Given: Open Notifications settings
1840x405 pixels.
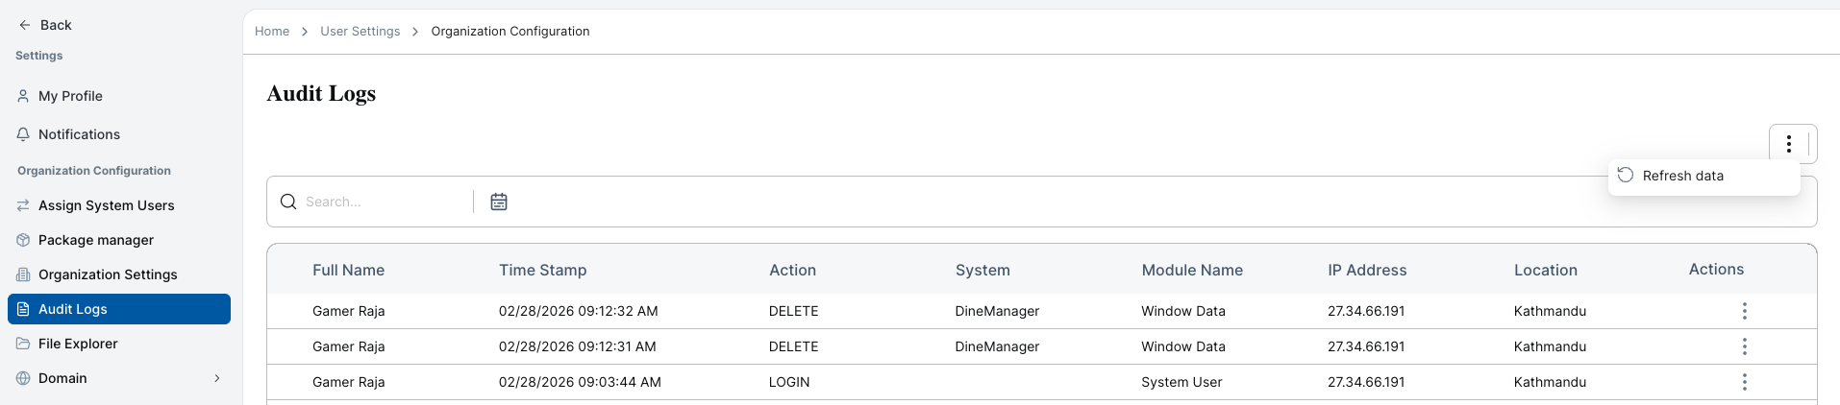Looking at the screenshot, I should click(119, 134).
